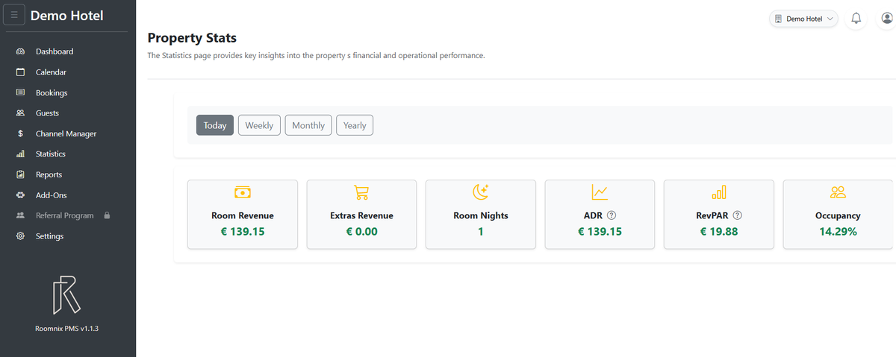Screen dimensions: 896x357
Task: Click the Referral Program lock icon
Action: click(x=107, y=215)
